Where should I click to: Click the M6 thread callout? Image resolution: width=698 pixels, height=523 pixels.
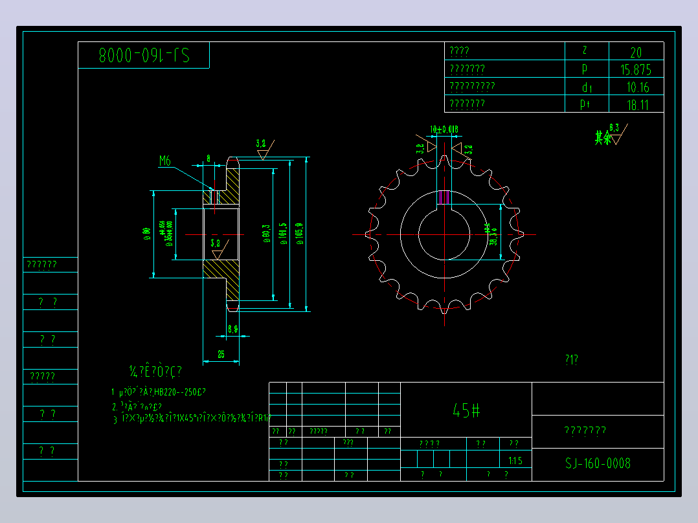pyautogui.click(x=165, y=161)
